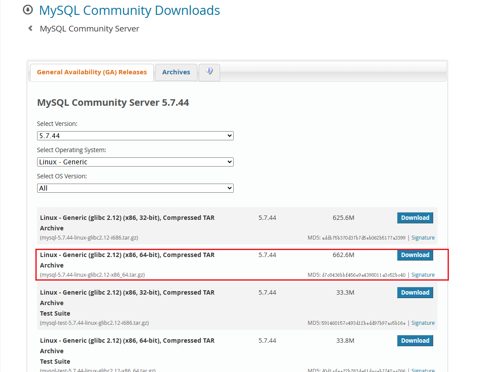The height and width of the screenshot is (372, 493).
Task: Click filename mysql-test-5.7.44-linux-glibc2.12-i686.tar.gz
Action: (94, 323)
